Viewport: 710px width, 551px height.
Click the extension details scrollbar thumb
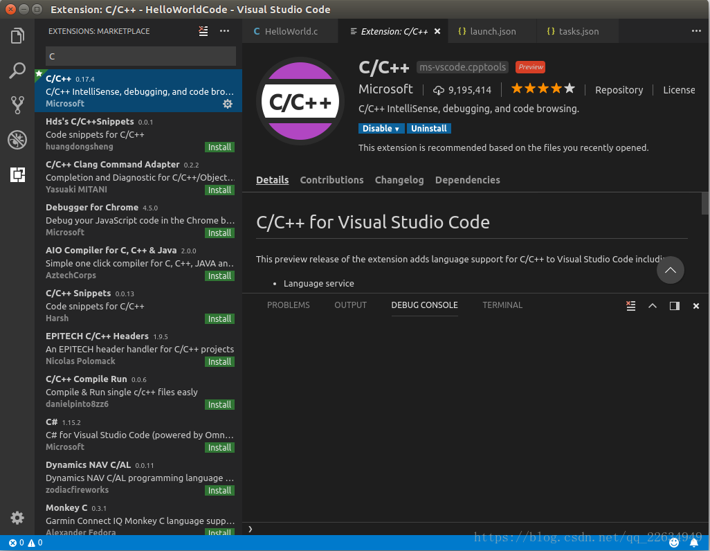(704, 204)
